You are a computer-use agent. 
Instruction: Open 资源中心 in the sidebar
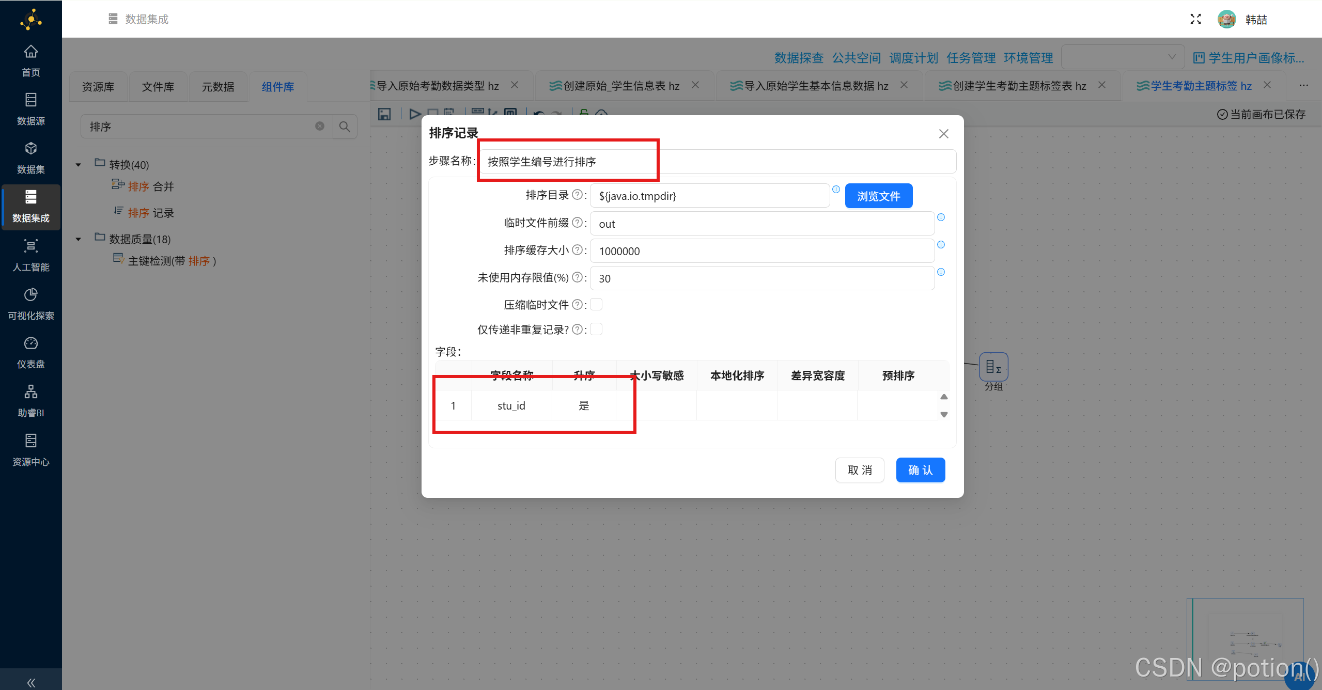click(x=31, y=450)
